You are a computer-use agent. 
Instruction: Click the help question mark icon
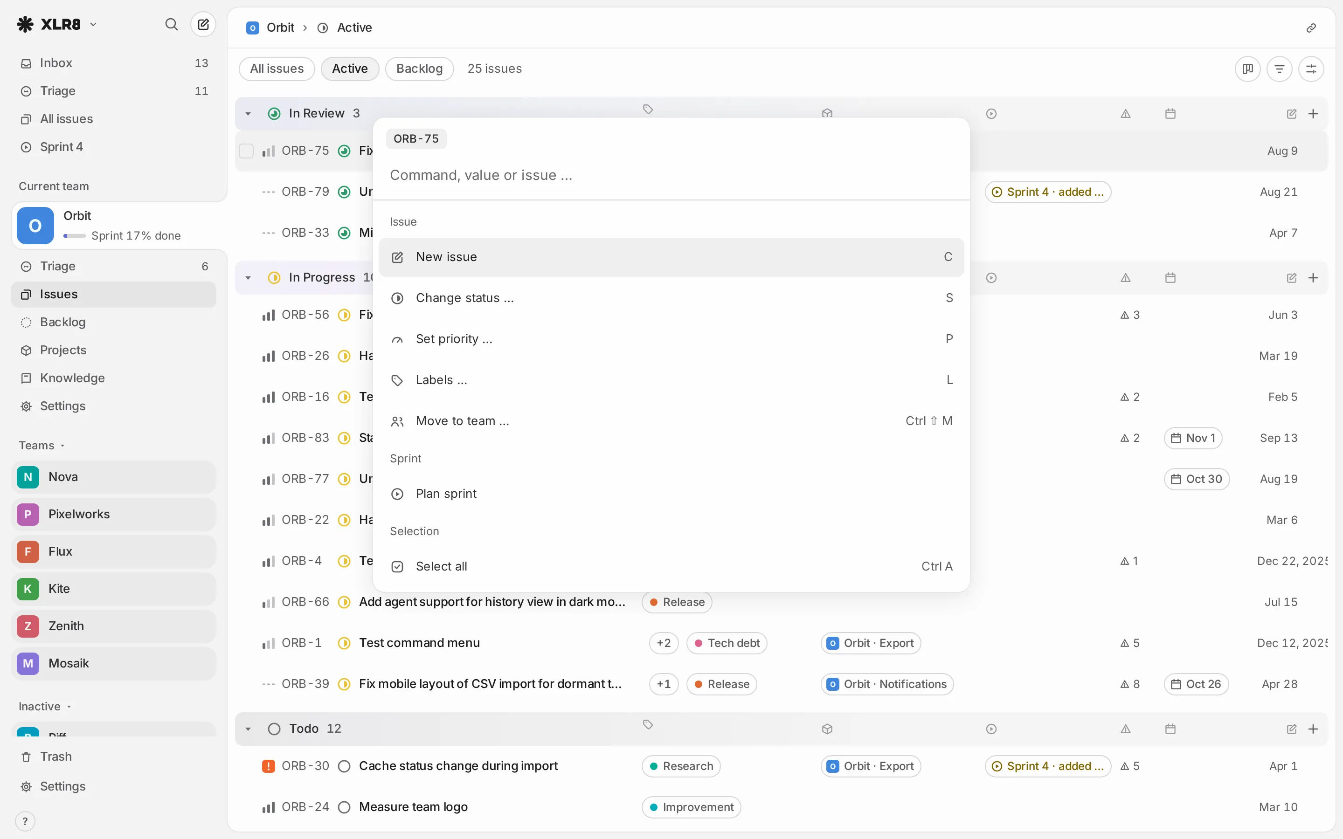25,821
